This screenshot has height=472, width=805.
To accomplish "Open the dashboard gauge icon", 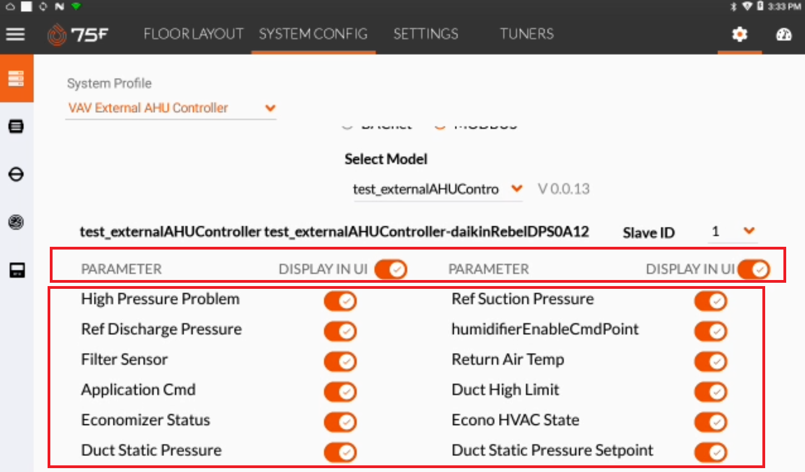I will [x=784, y=34].
